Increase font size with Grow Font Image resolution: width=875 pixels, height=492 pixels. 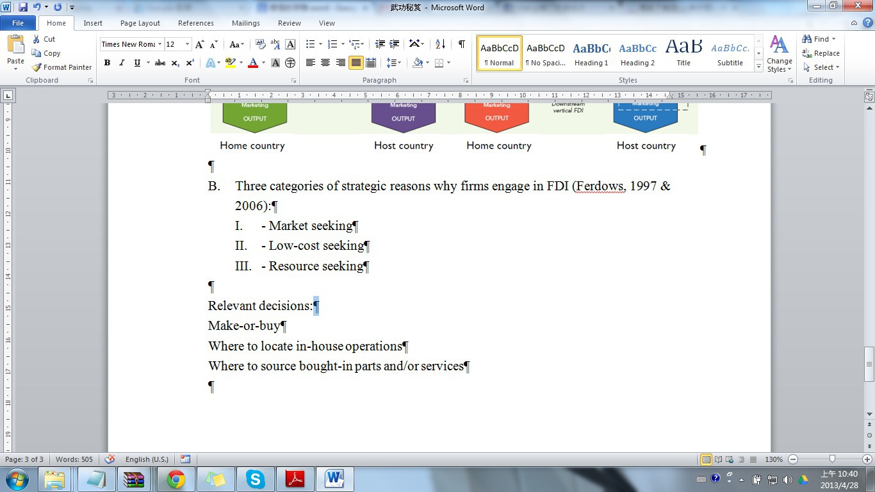pyautogui.click(x=200, y=44)
